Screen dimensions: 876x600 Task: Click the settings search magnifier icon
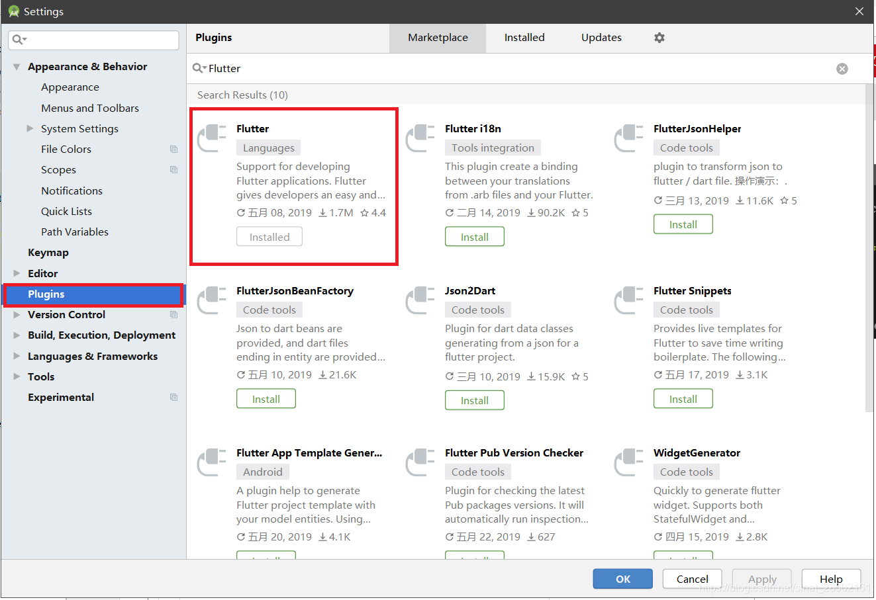tap(19, 40)
